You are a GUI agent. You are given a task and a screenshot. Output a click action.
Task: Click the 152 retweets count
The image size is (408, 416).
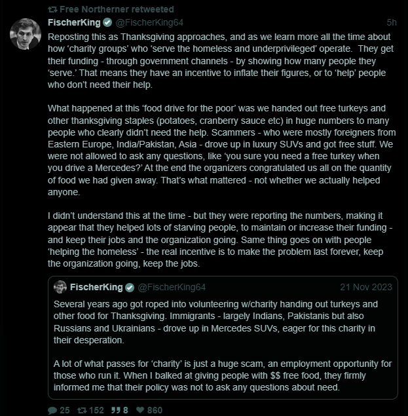(x=97, y=410)
